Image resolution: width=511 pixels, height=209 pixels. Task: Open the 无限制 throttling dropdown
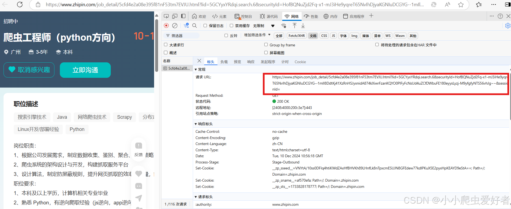click(263, 26)
